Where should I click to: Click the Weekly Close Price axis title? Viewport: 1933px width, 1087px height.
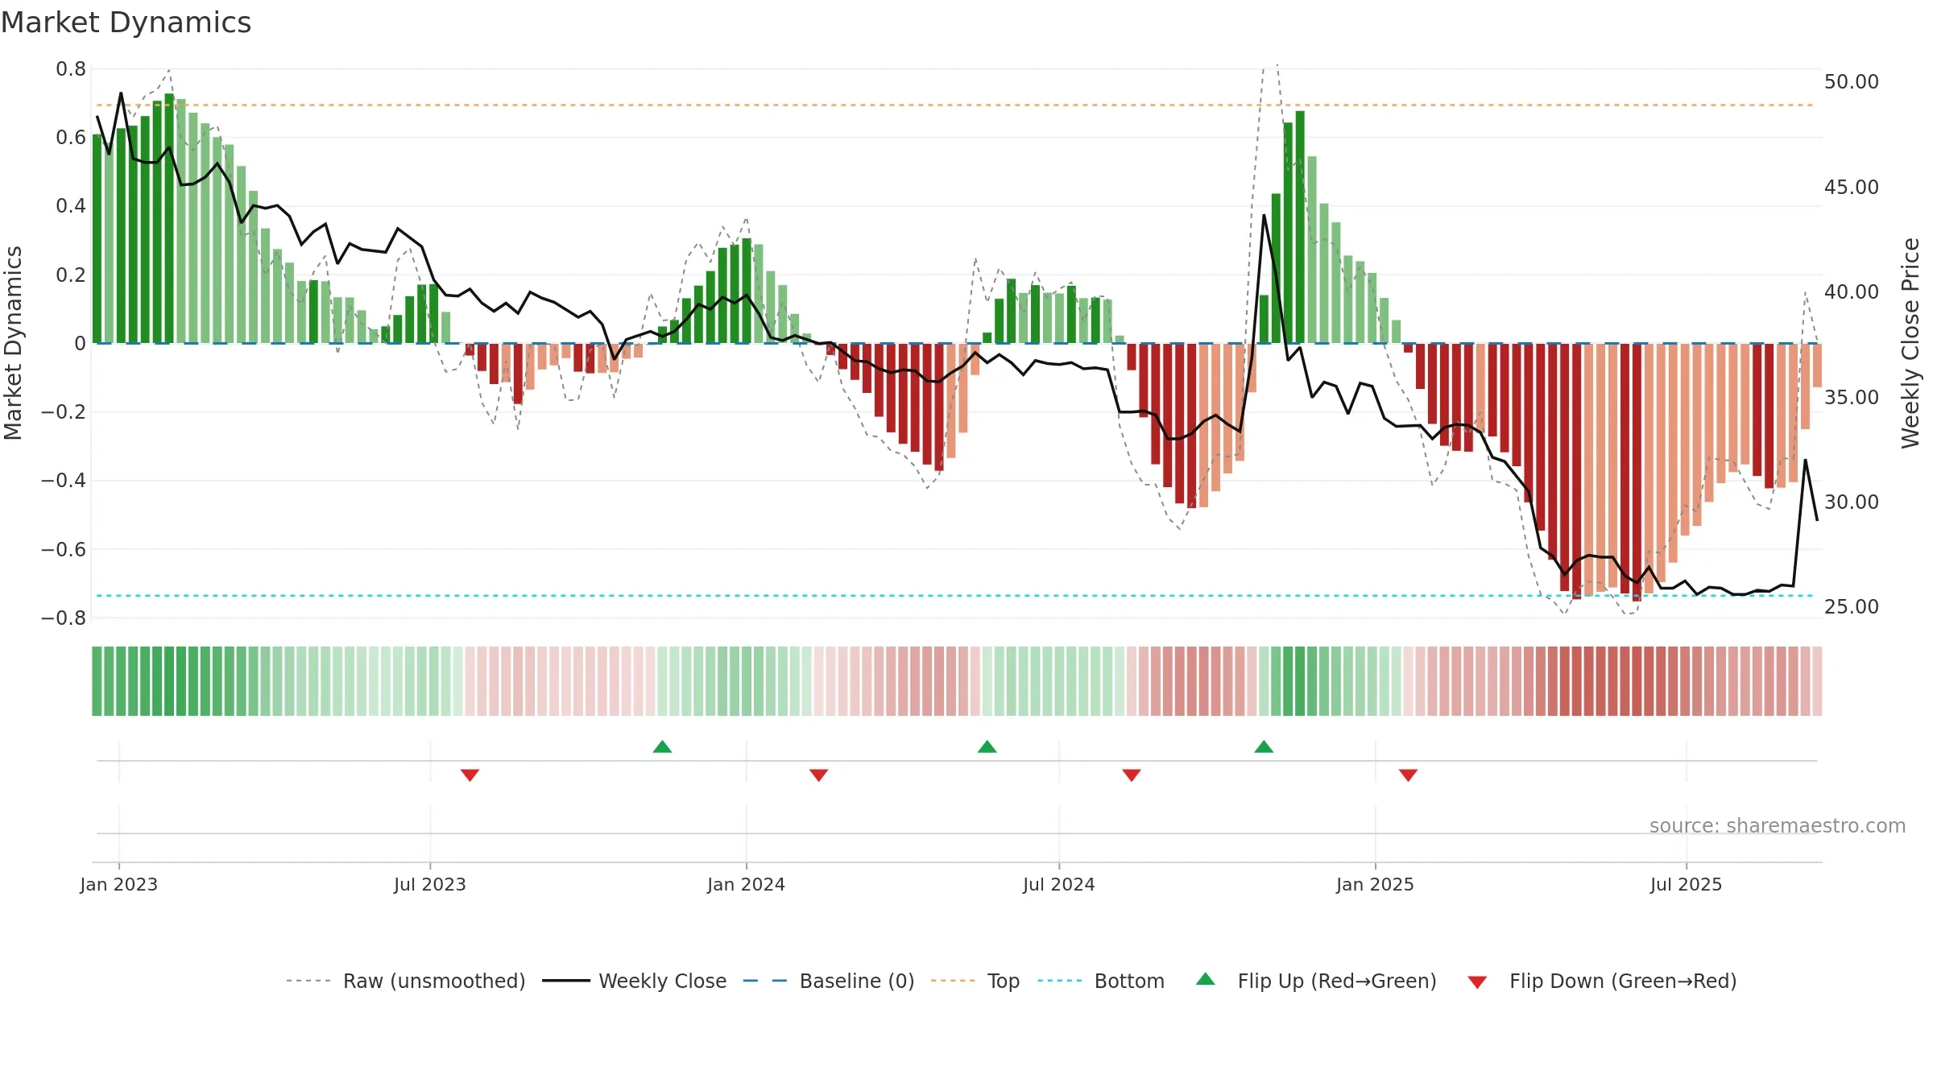point(1910,343)
